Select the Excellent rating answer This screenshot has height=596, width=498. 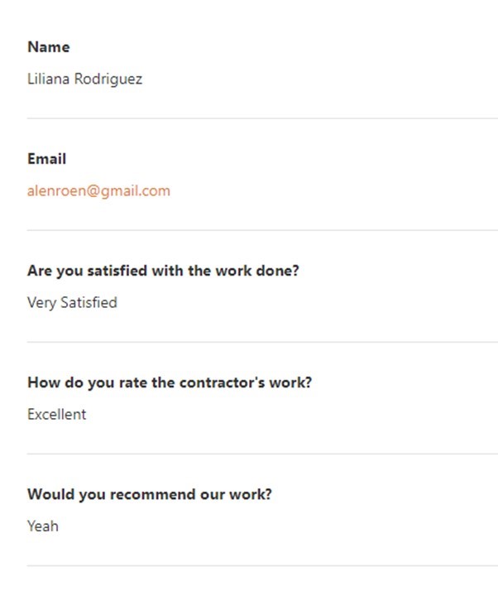(56, 415)
